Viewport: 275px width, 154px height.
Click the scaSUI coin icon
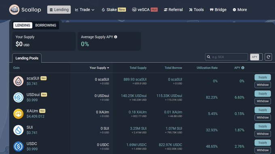coord(19,81)
